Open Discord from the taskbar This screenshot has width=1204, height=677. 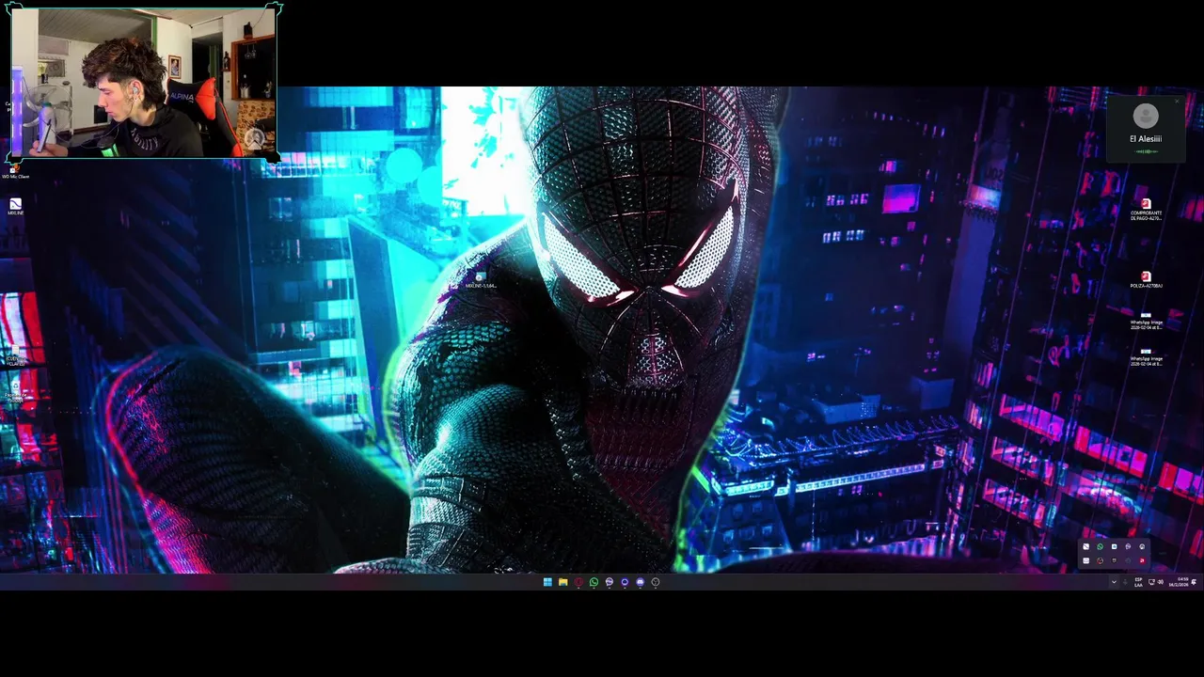[x=640, y=582]
